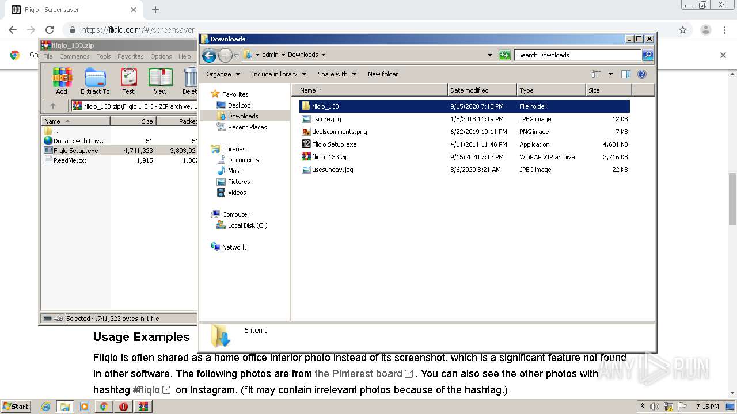Open new Chrome tab plus button
This screenshot has width=737, height=414.
[155, 10]
